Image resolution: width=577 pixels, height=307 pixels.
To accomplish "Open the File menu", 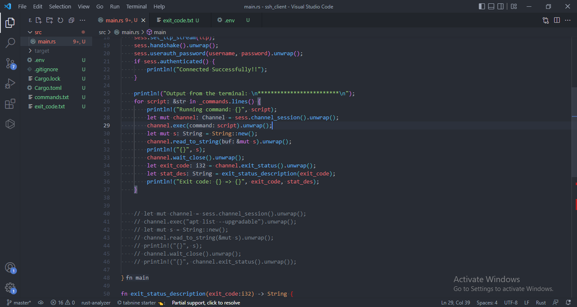I will point(23,7).
